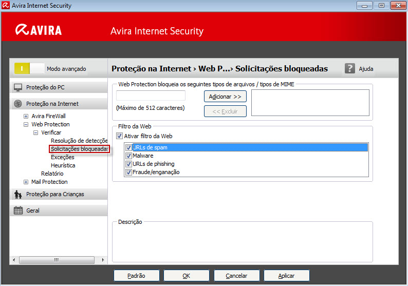
Task: Select the Web Protection tree label
Action: [x=50, y=125]
